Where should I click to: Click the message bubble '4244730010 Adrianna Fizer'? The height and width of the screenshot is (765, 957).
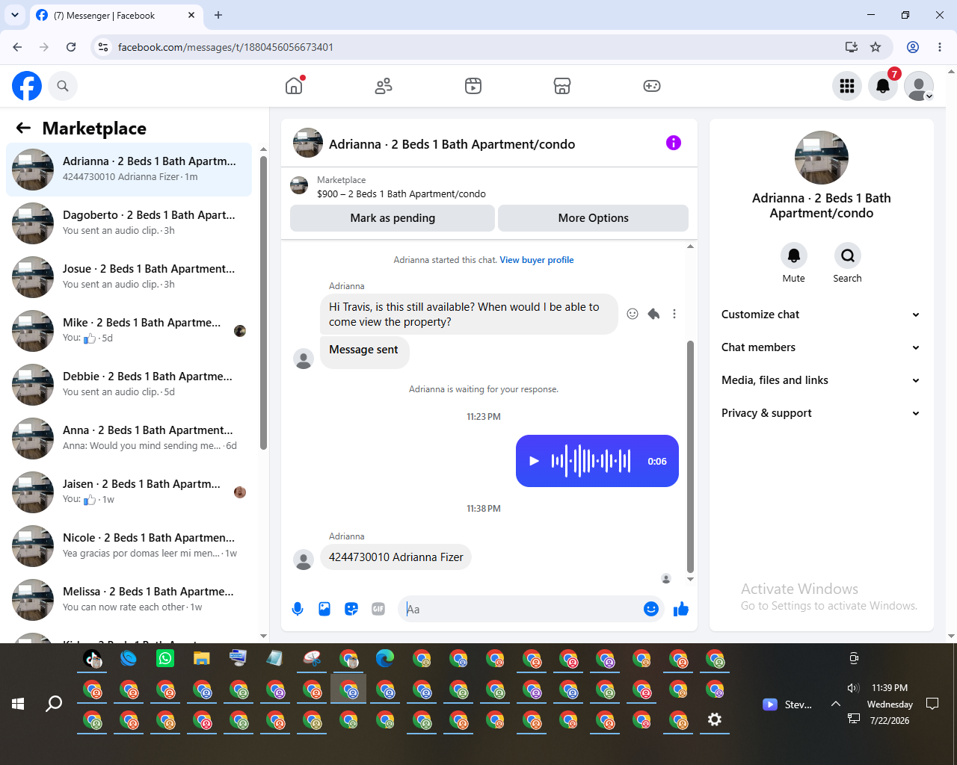396,557
